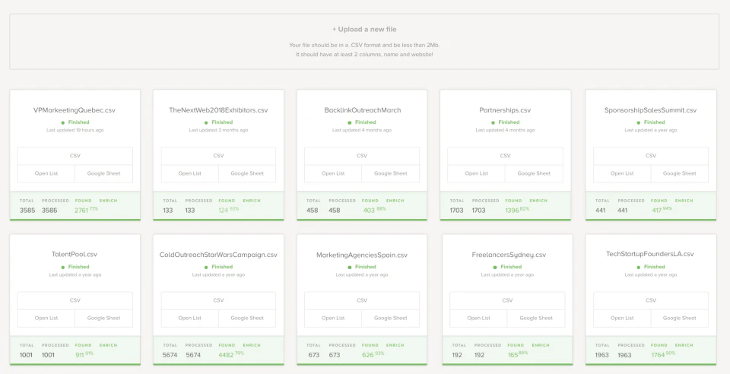The image size is (730, 374).
Task: Click the green Finished status dot on VPMarketingQuebec.csv
Action: click(x=63, y=122)
